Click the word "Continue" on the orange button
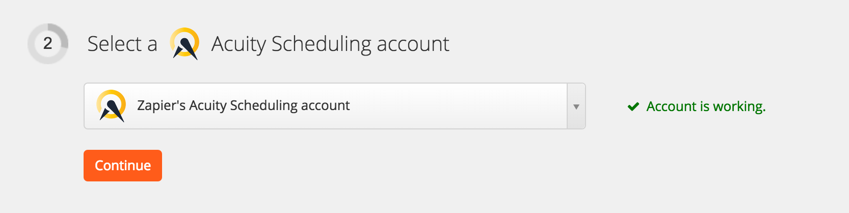Viewport: 849px width, 213px height. click(x=123, y=166)
